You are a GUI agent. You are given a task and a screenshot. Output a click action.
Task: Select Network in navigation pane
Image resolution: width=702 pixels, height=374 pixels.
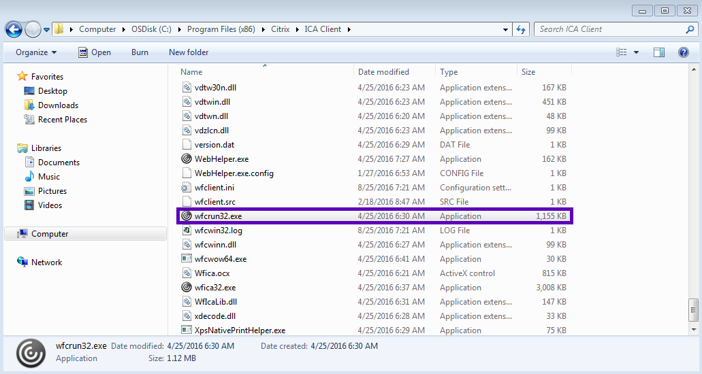click(39, 262)
